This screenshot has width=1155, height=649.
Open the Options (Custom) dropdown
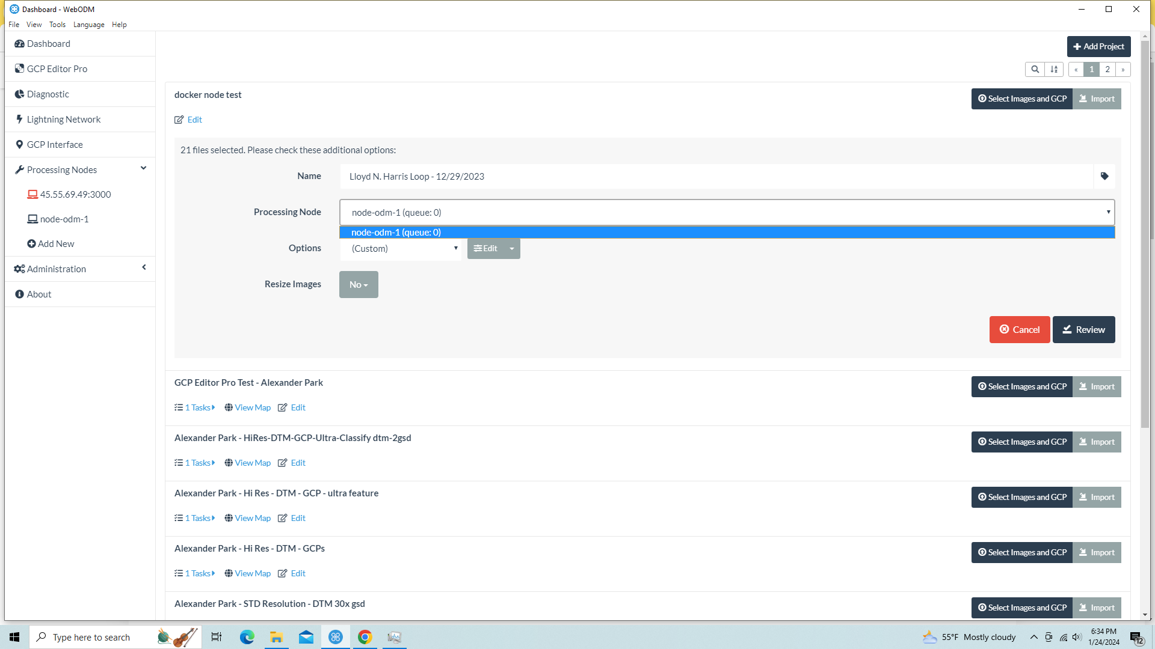click(401, 249)
